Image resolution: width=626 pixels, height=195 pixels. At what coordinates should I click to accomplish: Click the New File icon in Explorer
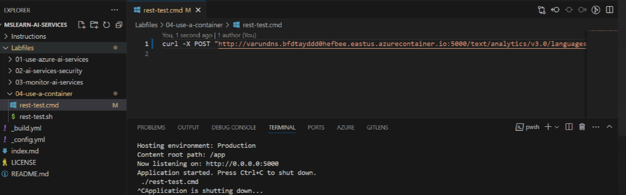(x=82, y=25)
